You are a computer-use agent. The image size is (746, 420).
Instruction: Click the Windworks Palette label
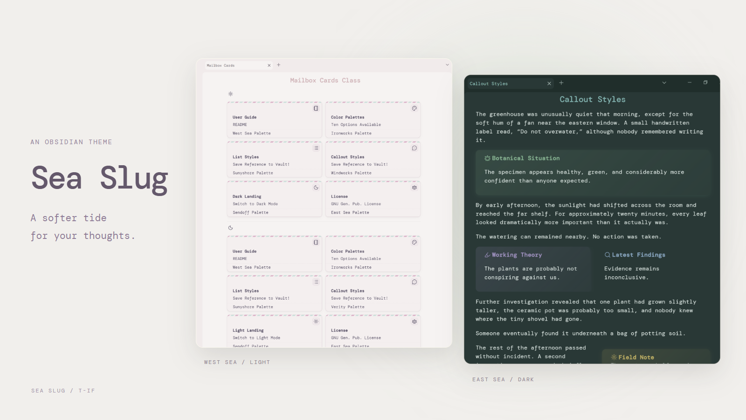click(351, 173)
